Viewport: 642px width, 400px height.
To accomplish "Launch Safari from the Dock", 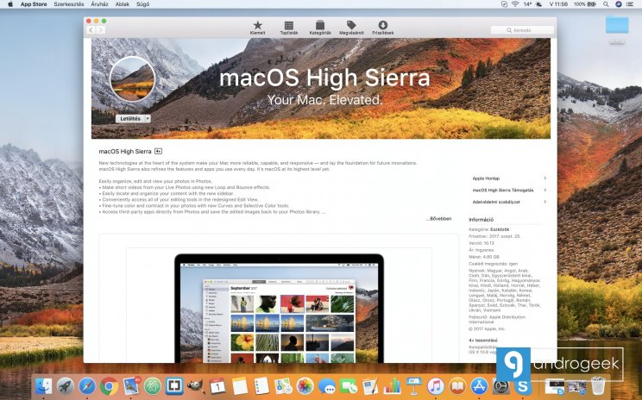I will click(x=87, y=385).
